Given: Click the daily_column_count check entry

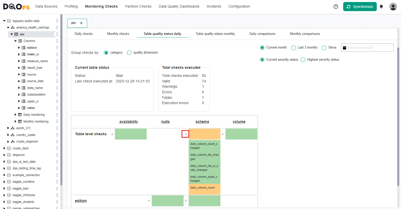Looking at the screenshot, I should [205, 189].
